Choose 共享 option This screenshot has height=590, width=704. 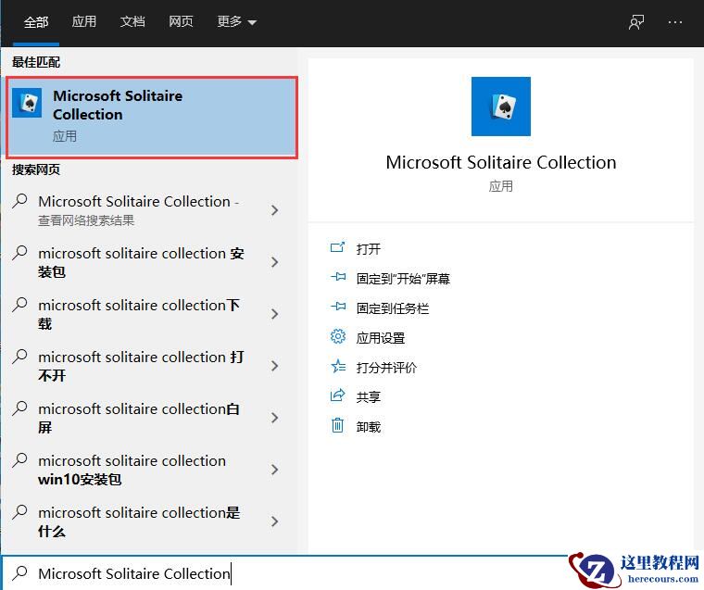tap(368, 397)
